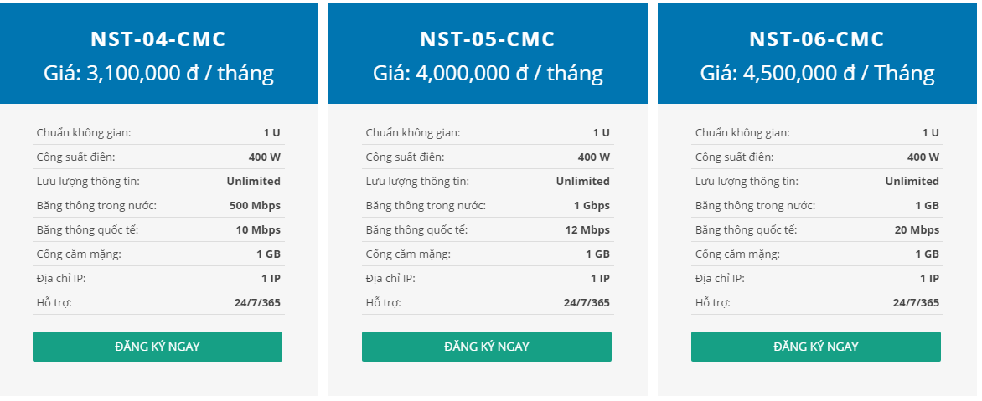Click Công suất điện row in NST-05-CMC
This screenshot has height=401, width=982.
click(x=488, y=157)
